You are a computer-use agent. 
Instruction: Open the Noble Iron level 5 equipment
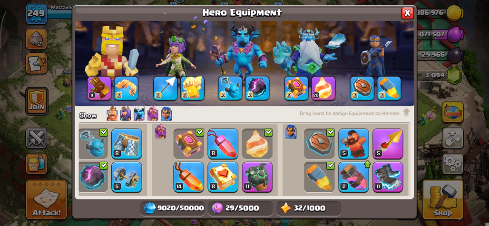click(127, 177)
